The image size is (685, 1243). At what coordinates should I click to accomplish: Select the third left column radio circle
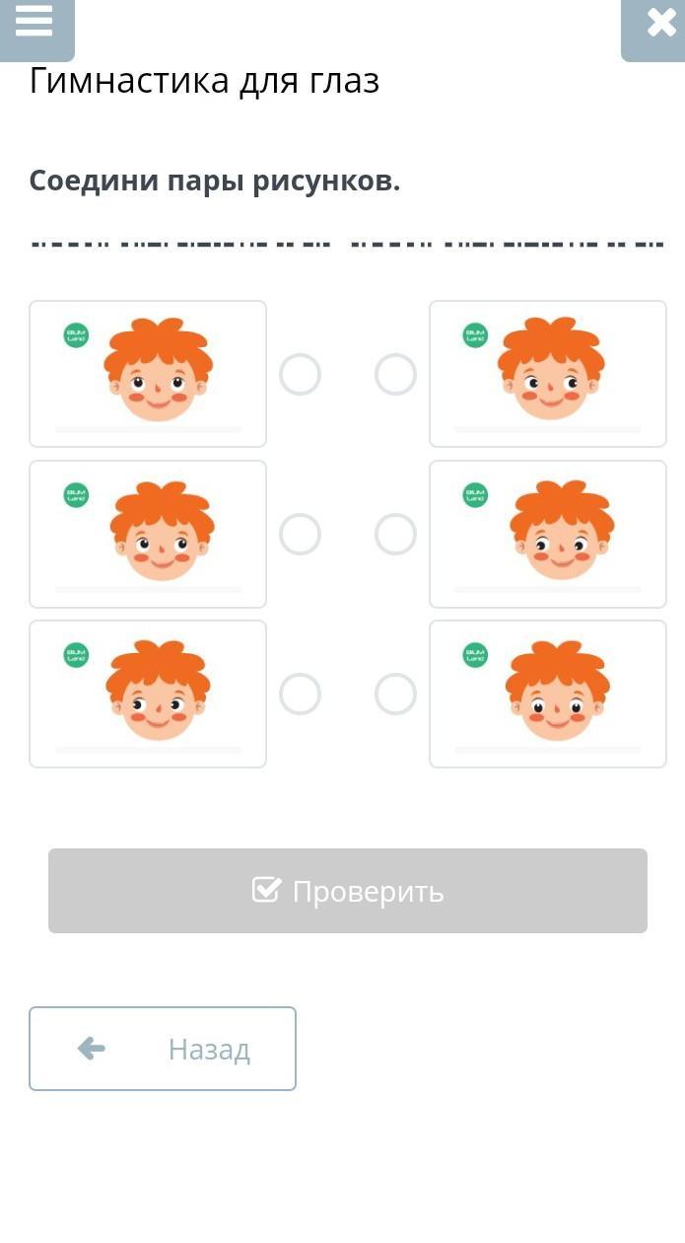[300, 695]
